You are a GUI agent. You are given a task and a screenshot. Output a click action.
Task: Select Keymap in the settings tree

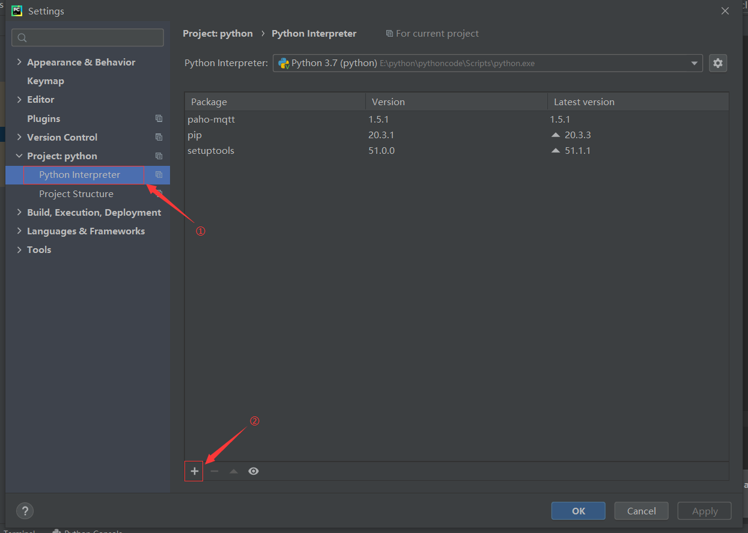[x=45, y=81]
